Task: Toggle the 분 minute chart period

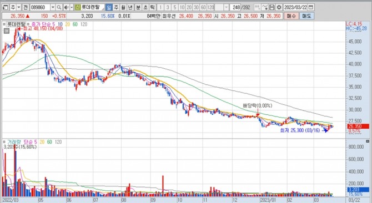Action: [x=138, y=7]
